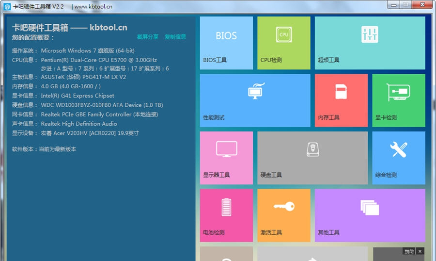Viewport: 436px width, 261px height.
Task: Open the 性能测试 performance test tile
Action: click(255, 100)
